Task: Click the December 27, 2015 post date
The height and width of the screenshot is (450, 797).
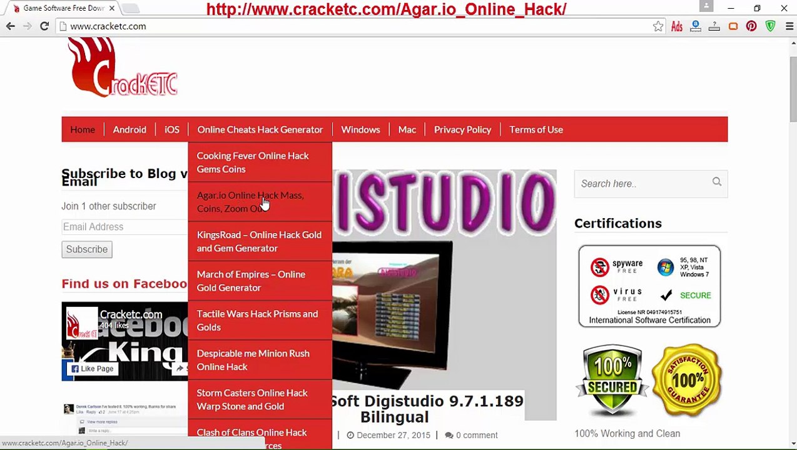Action: pos(388,435)
